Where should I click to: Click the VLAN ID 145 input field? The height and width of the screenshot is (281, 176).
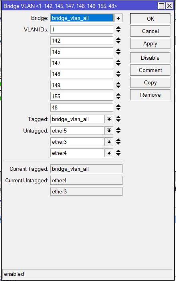(82, 52)
